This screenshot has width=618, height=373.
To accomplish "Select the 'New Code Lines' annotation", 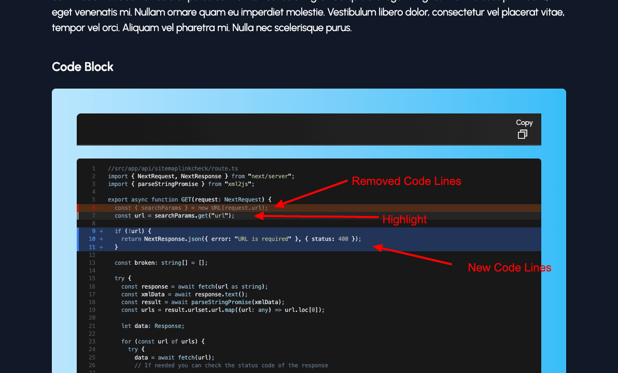I will tap(509, 268).
